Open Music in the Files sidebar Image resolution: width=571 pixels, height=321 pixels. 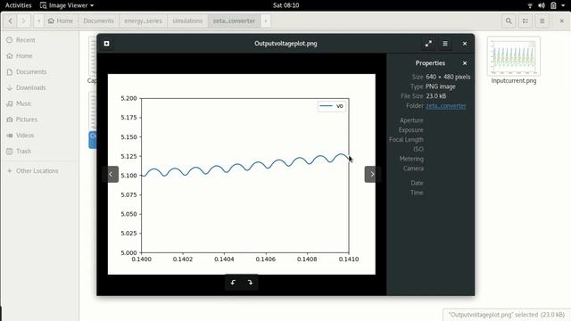click(x=39, y=103)
